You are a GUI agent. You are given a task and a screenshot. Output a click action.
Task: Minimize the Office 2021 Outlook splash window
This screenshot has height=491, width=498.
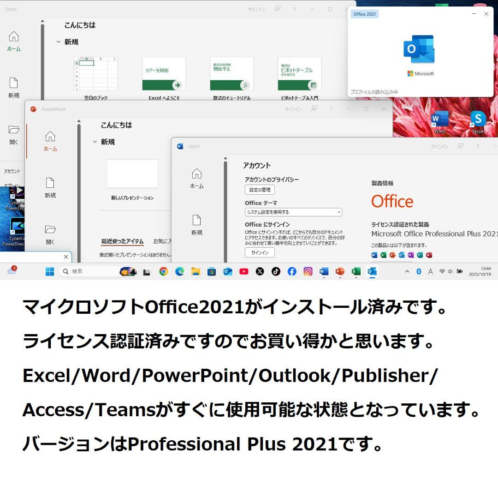(474, 14)
